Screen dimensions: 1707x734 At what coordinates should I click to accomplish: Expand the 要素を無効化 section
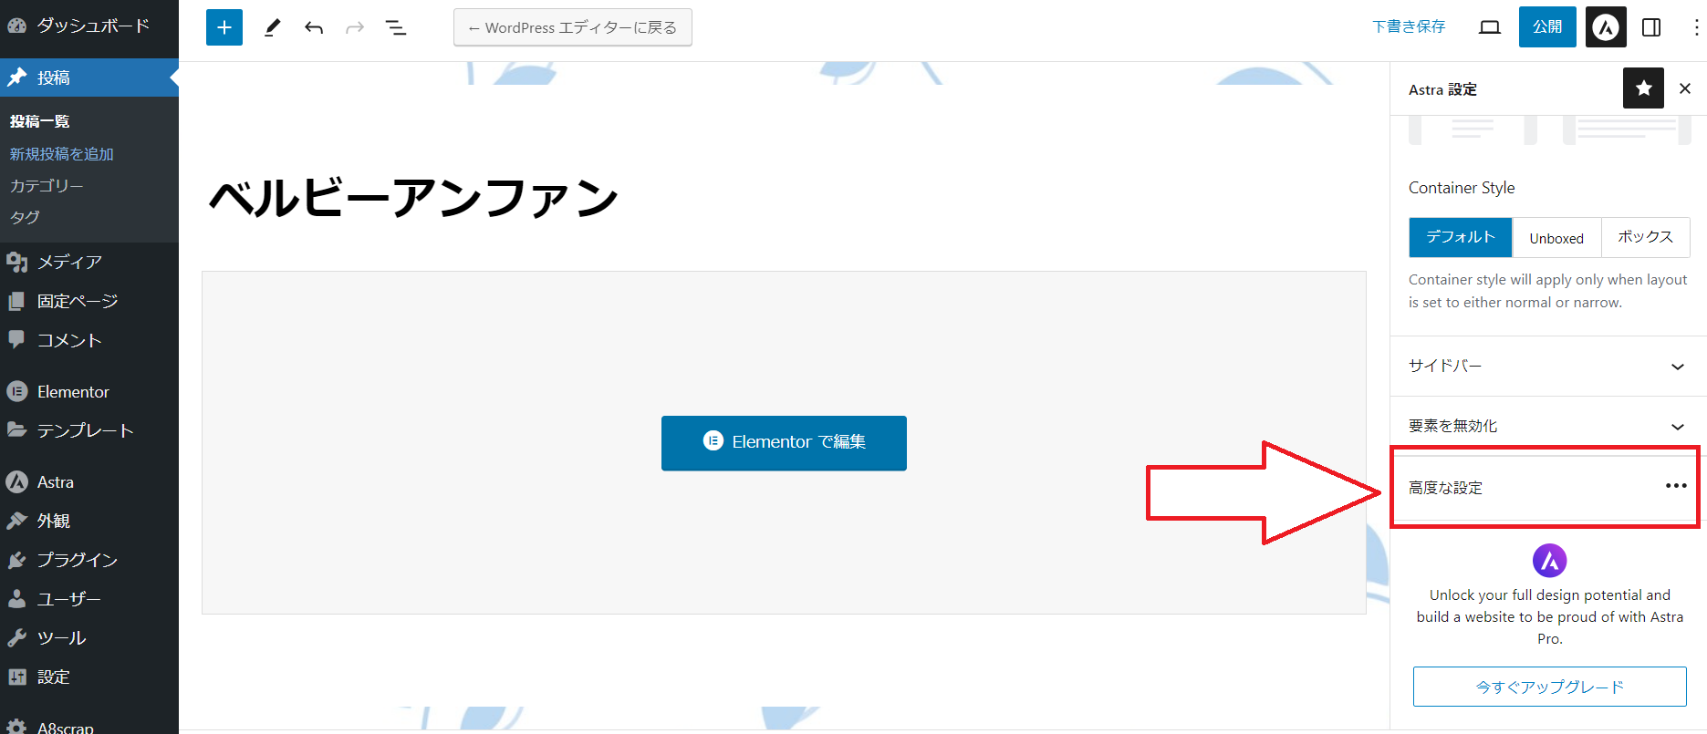(1548, 426)
